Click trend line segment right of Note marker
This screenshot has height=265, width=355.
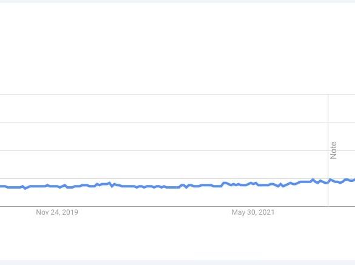pyautogui.click(x=342, y=181)
